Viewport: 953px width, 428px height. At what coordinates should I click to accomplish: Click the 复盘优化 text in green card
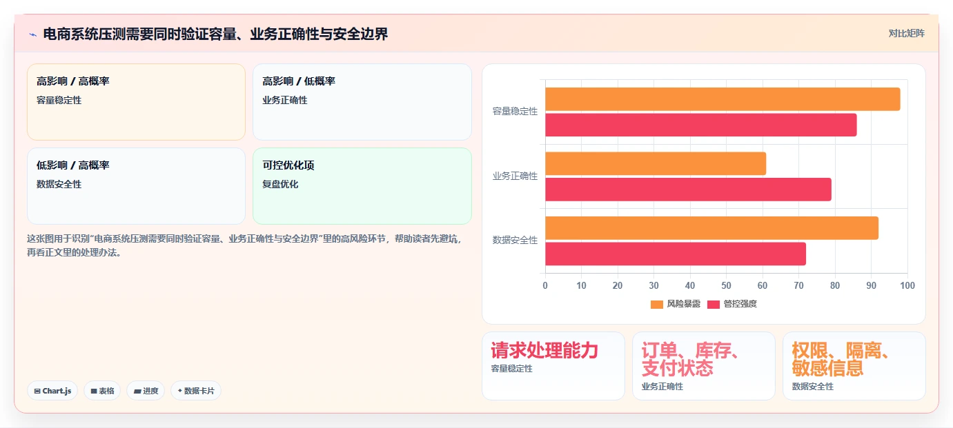280,184
